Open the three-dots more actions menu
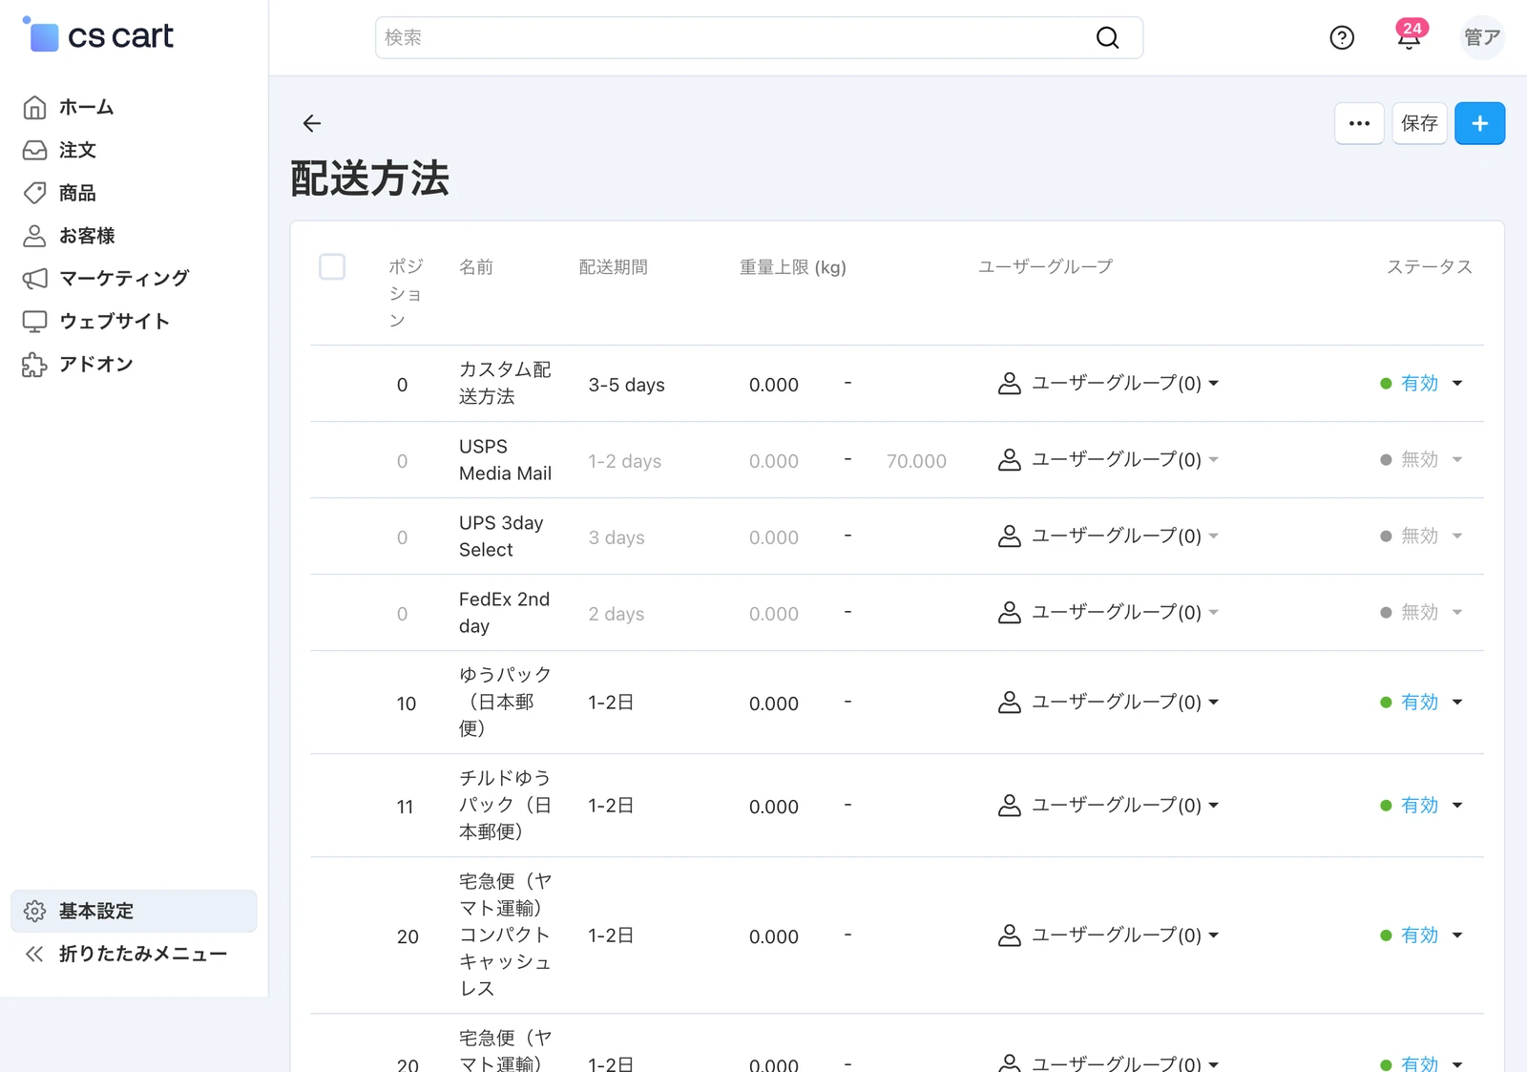 [x=1359, y=123]
